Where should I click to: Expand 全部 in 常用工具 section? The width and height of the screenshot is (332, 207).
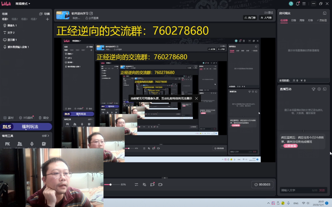click(x=45, y=136)
